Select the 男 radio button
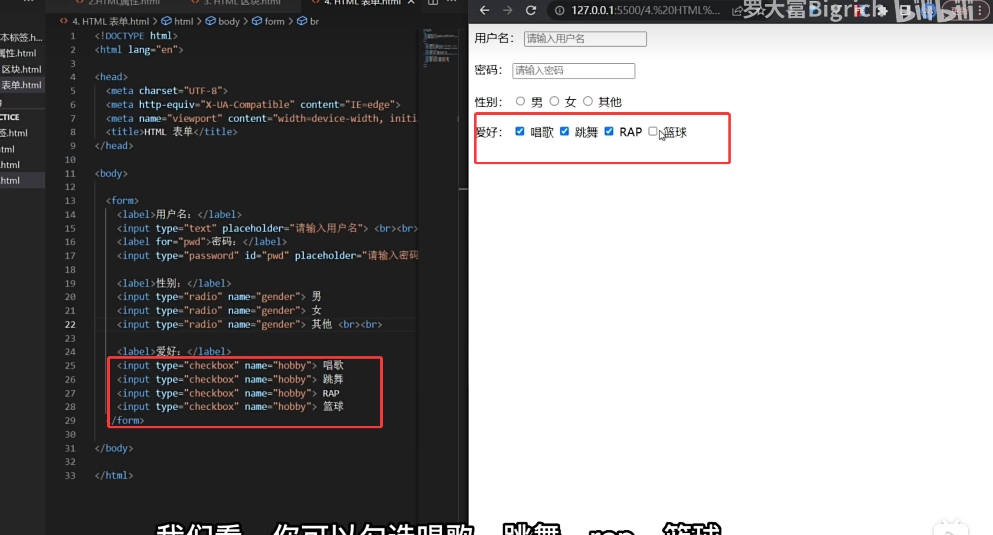Viewport: 993px width, 535px height. click(x=520, y=101)
